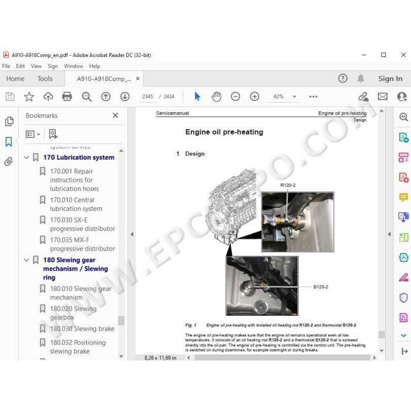Click the Sign In button
Screen dimensions: 411x411
[390, 79]
